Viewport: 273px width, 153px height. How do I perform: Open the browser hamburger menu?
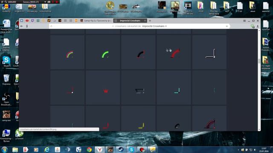click(244, 21)
